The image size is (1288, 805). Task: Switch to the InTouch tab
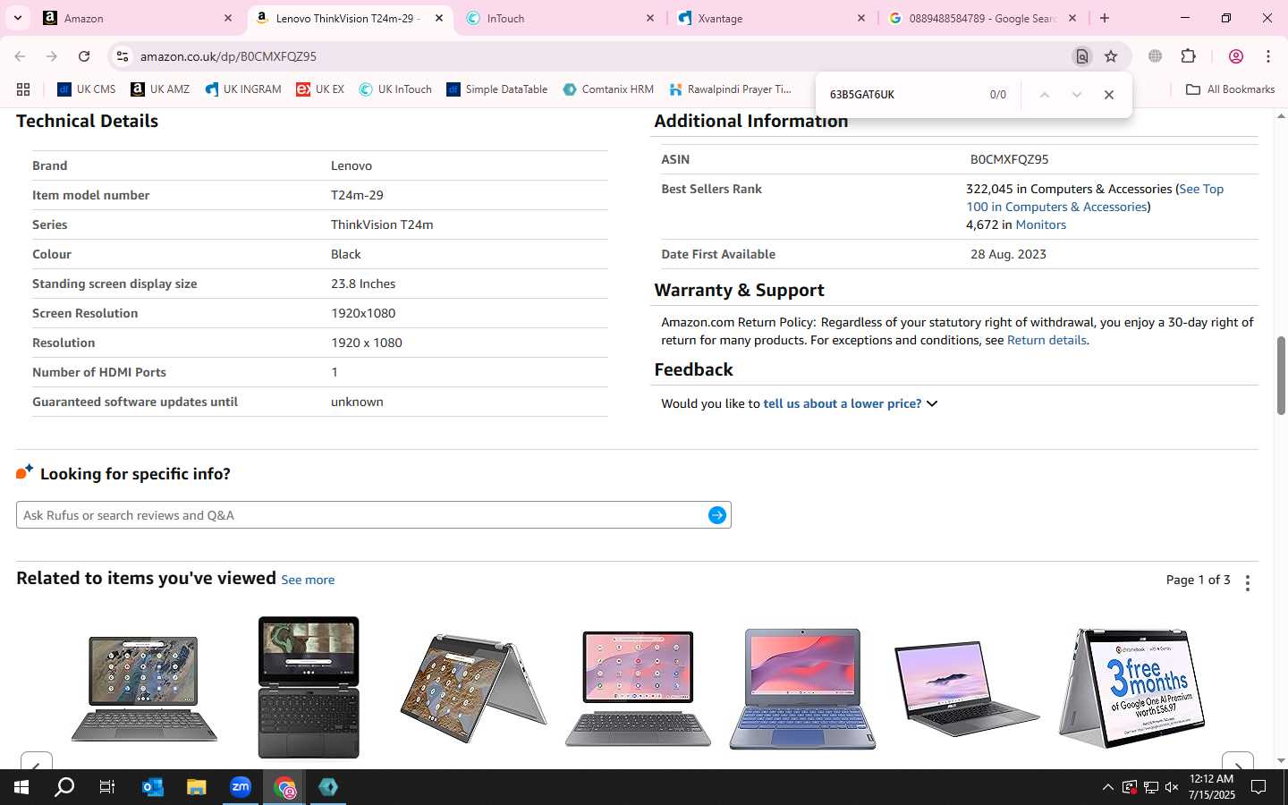pyautogui.click(x=562, y=18)
